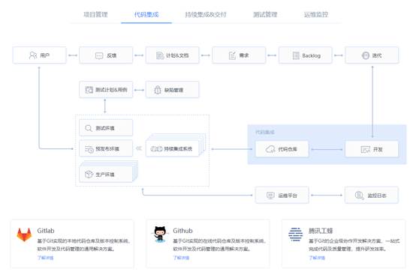Click the cloud icon in the 代码仓库 node
The width and height of the screenshot is (416, 272).
(x=270, y=149)
